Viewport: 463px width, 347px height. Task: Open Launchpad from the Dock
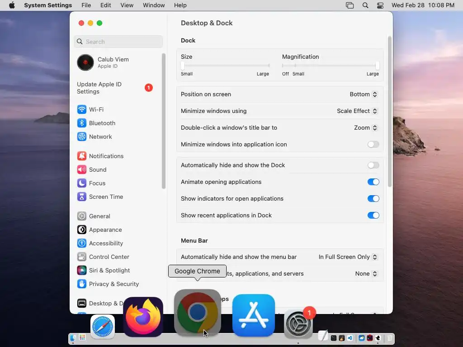click(x=82, y=338)
